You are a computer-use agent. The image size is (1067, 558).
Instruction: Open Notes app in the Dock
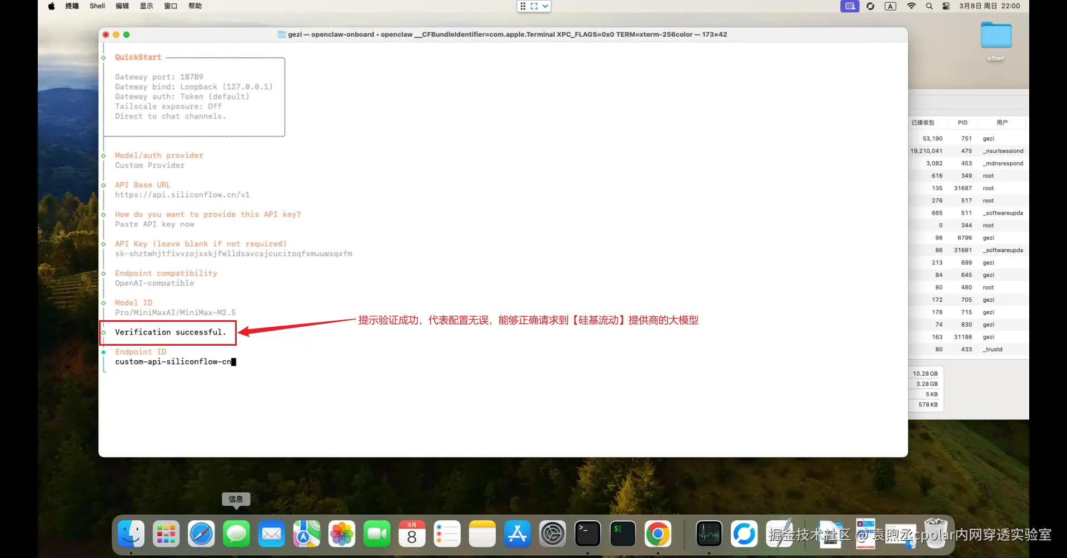pyautogui.click(x=482, y=534)
